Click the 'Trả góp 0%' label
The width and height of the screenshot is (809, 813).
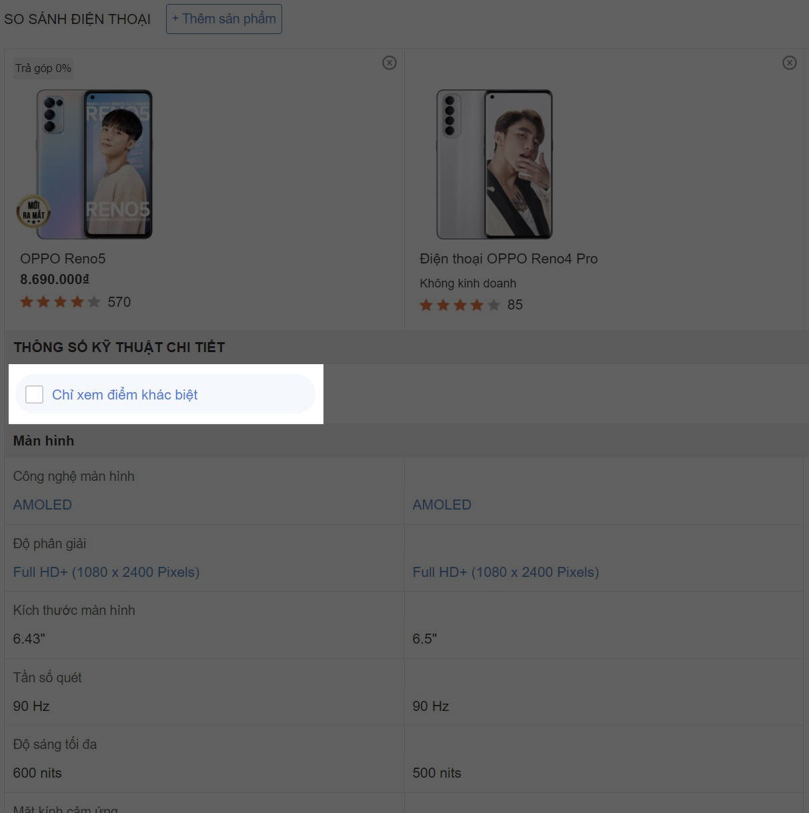tap(43, 68)
